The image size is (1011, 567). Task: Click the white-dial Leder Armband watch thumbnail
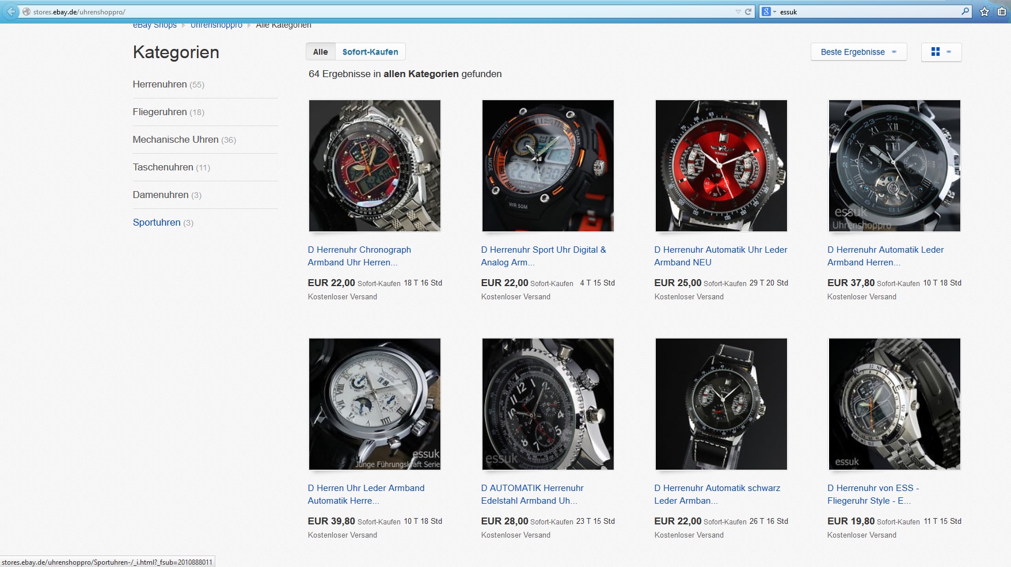click(375, 404)
